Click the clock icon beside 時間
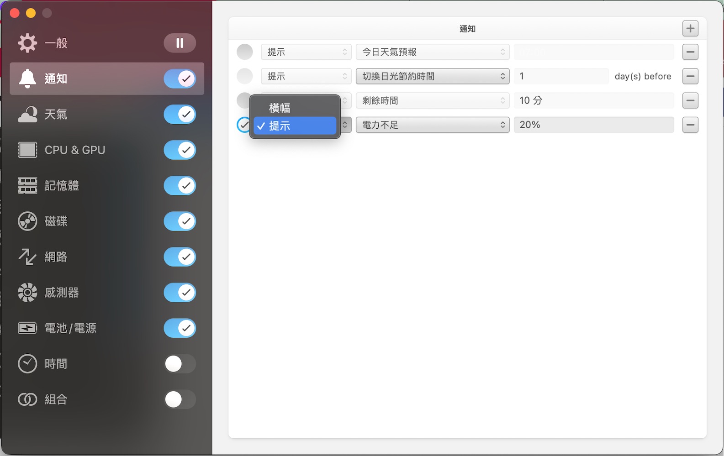The height and width of the screenshot is (456, 724). pos(27,364)
